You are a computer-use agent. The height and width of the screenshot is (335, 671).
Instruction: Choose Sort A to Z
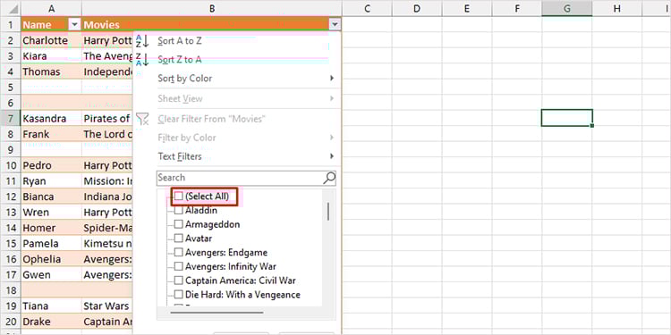tap(179, 41)
